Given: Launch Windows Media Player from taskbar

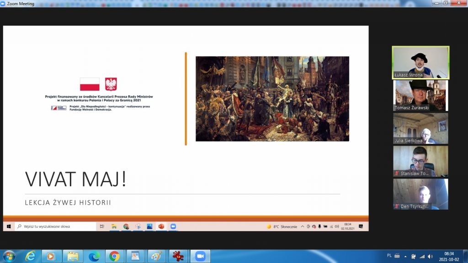Looking at the screenshot, I should (51, 256).
